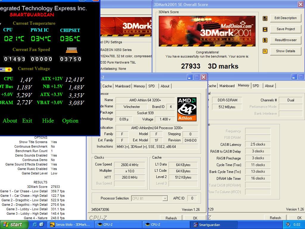Screen dimensions: 305x229
Task: Click the Level 2 cache value 512 KBytes
Action: click(183, 177)
